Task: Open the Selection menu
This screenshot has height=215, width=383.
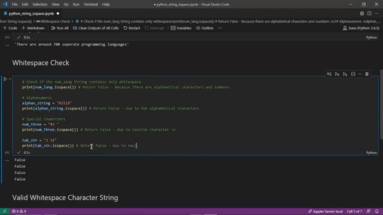Action: [40, 4]
